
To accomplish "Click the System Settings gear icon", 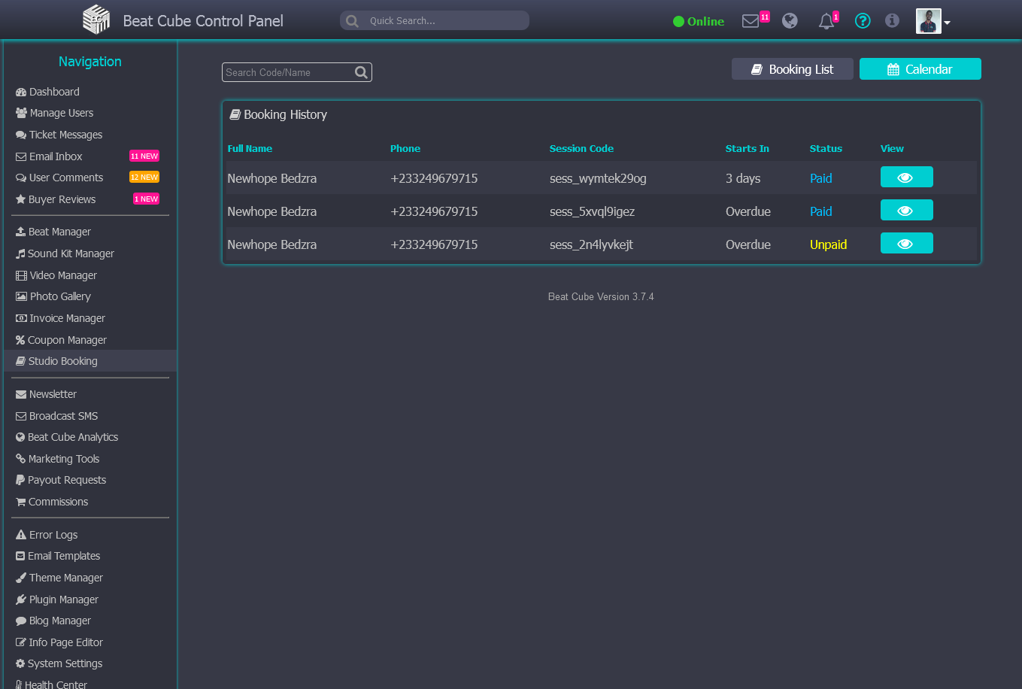I will [x=20, y=663].
